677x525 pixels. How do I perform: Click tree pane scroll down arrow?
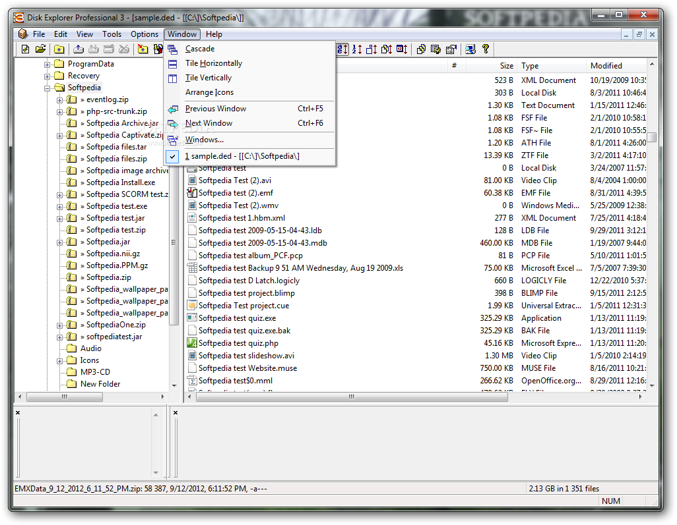coord(174,385)
